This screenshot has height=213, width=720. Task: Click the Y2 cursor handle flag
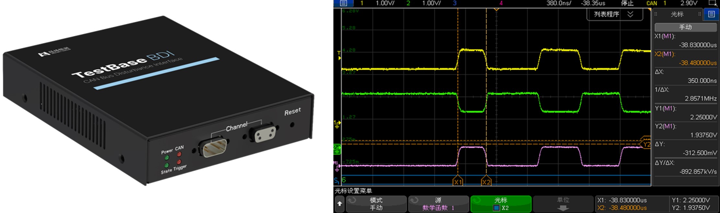646,144
